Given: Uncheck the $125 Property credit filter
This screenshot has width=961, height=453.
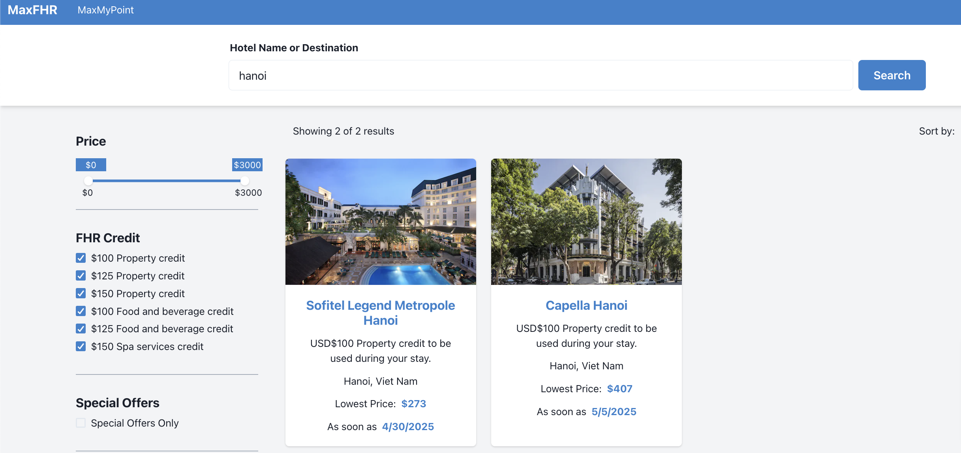Looking at the screenshot, I should coord(81,276).
